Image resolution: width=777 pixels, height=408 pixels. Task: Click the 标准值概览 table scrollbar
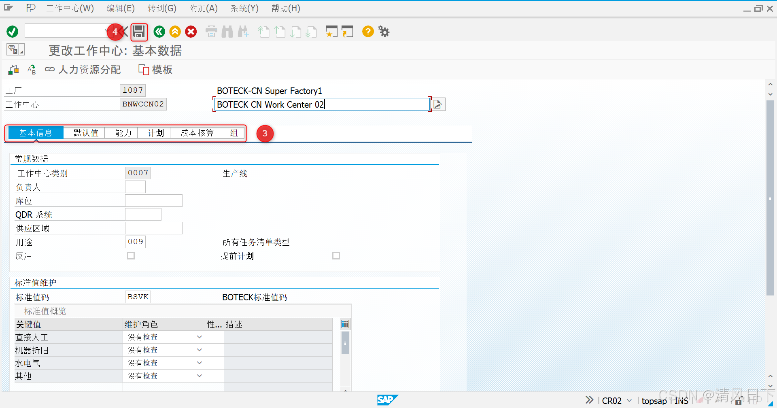click(345, 343)
